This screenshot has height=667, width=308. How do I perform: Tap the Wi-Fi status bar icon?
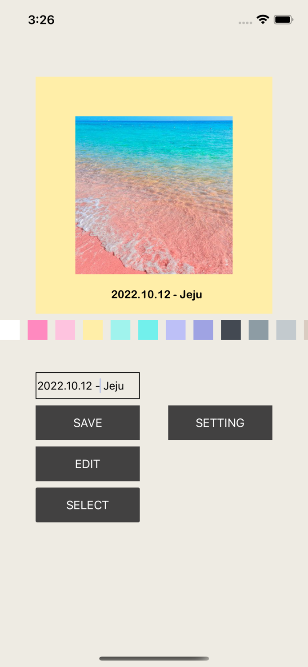point(263,19)
